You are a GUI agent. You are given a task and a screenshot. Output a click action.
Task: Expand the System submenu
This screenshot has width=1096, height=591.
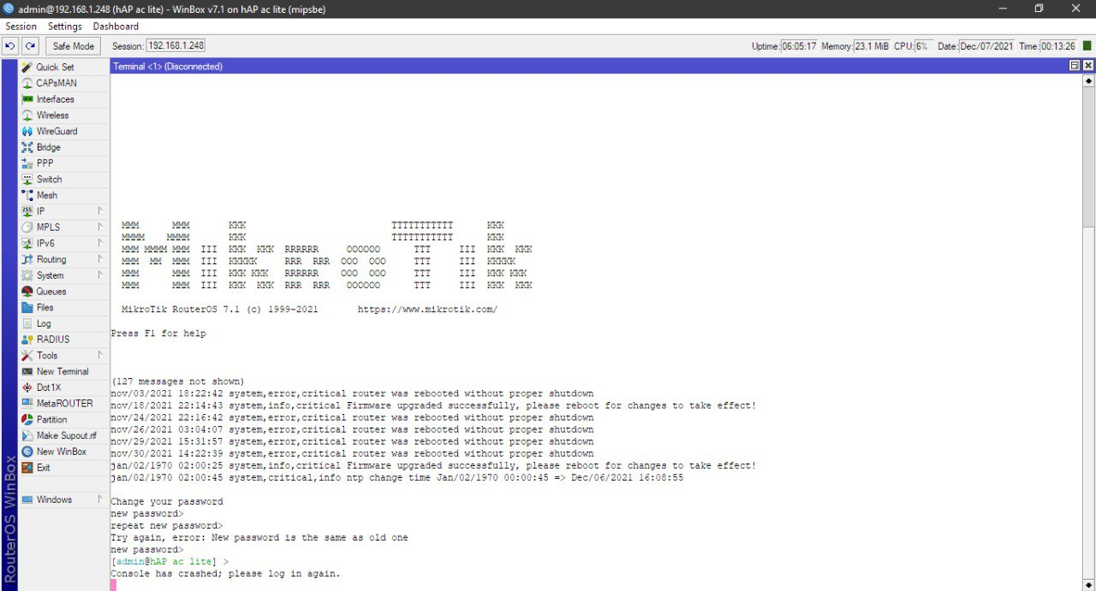[x=100, y=275]
